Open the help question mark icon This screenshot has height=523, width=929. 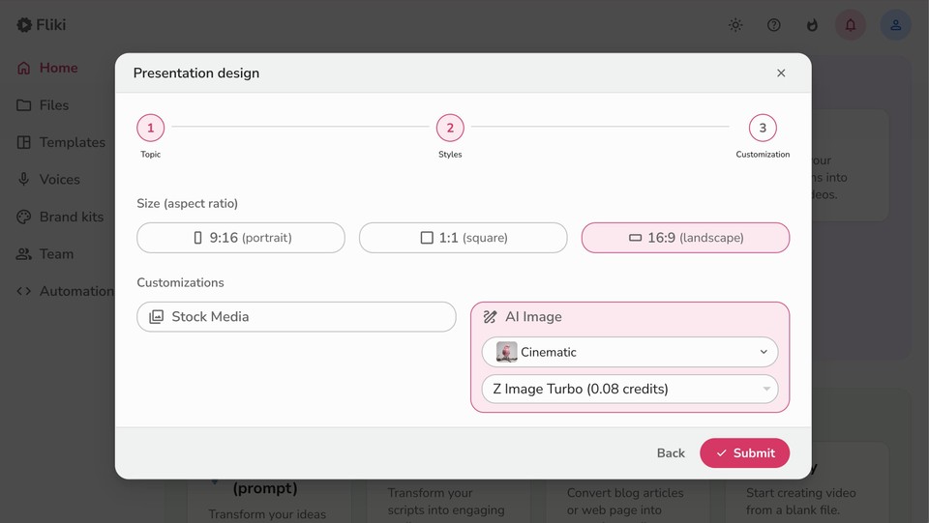tap(773, 25)
